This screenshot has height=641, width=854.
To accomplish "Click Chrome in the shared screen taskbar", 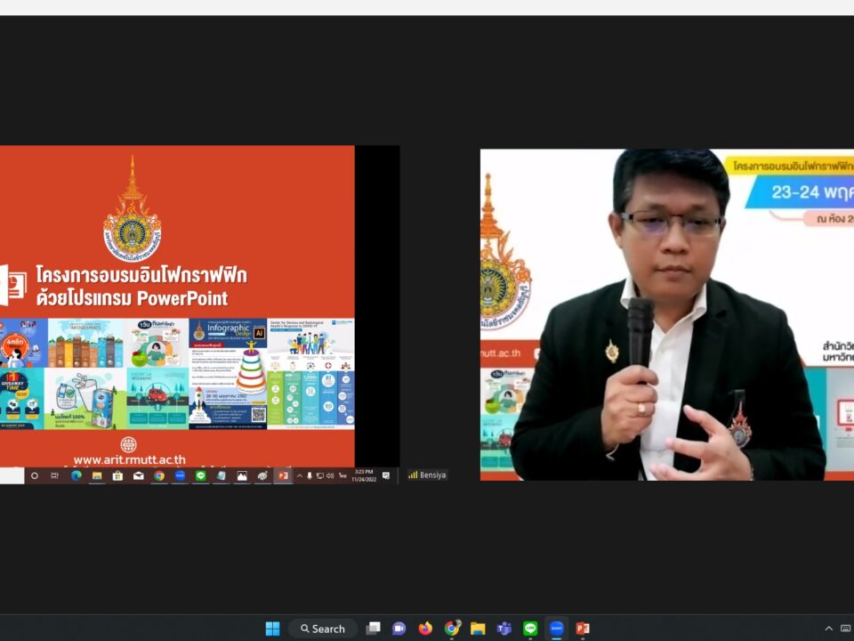I will [159, 475].
